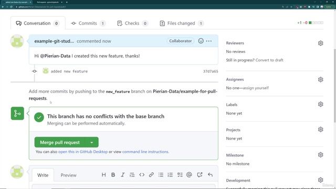Click Convert to draft link
This screenshot has width=336, height=189.
269,60
